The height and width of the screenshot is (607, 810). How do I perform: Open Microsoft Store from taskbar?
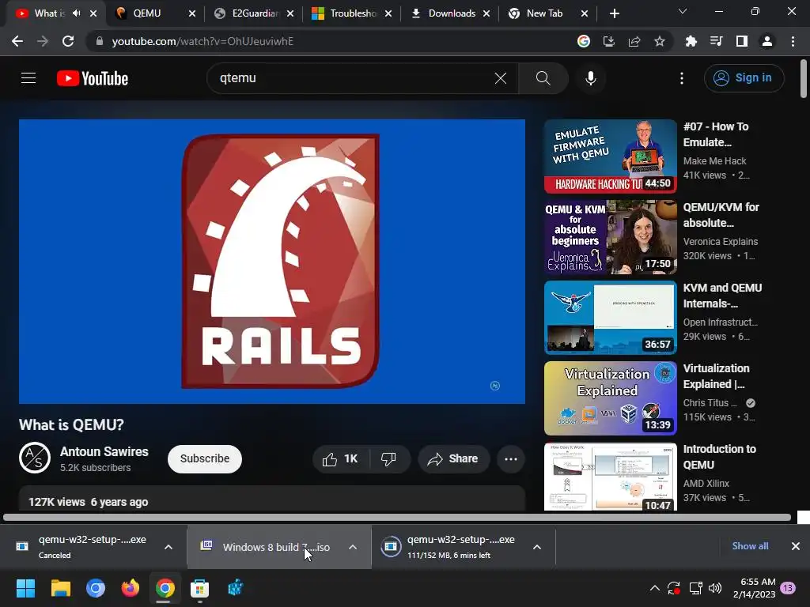[x=199, y=588]
